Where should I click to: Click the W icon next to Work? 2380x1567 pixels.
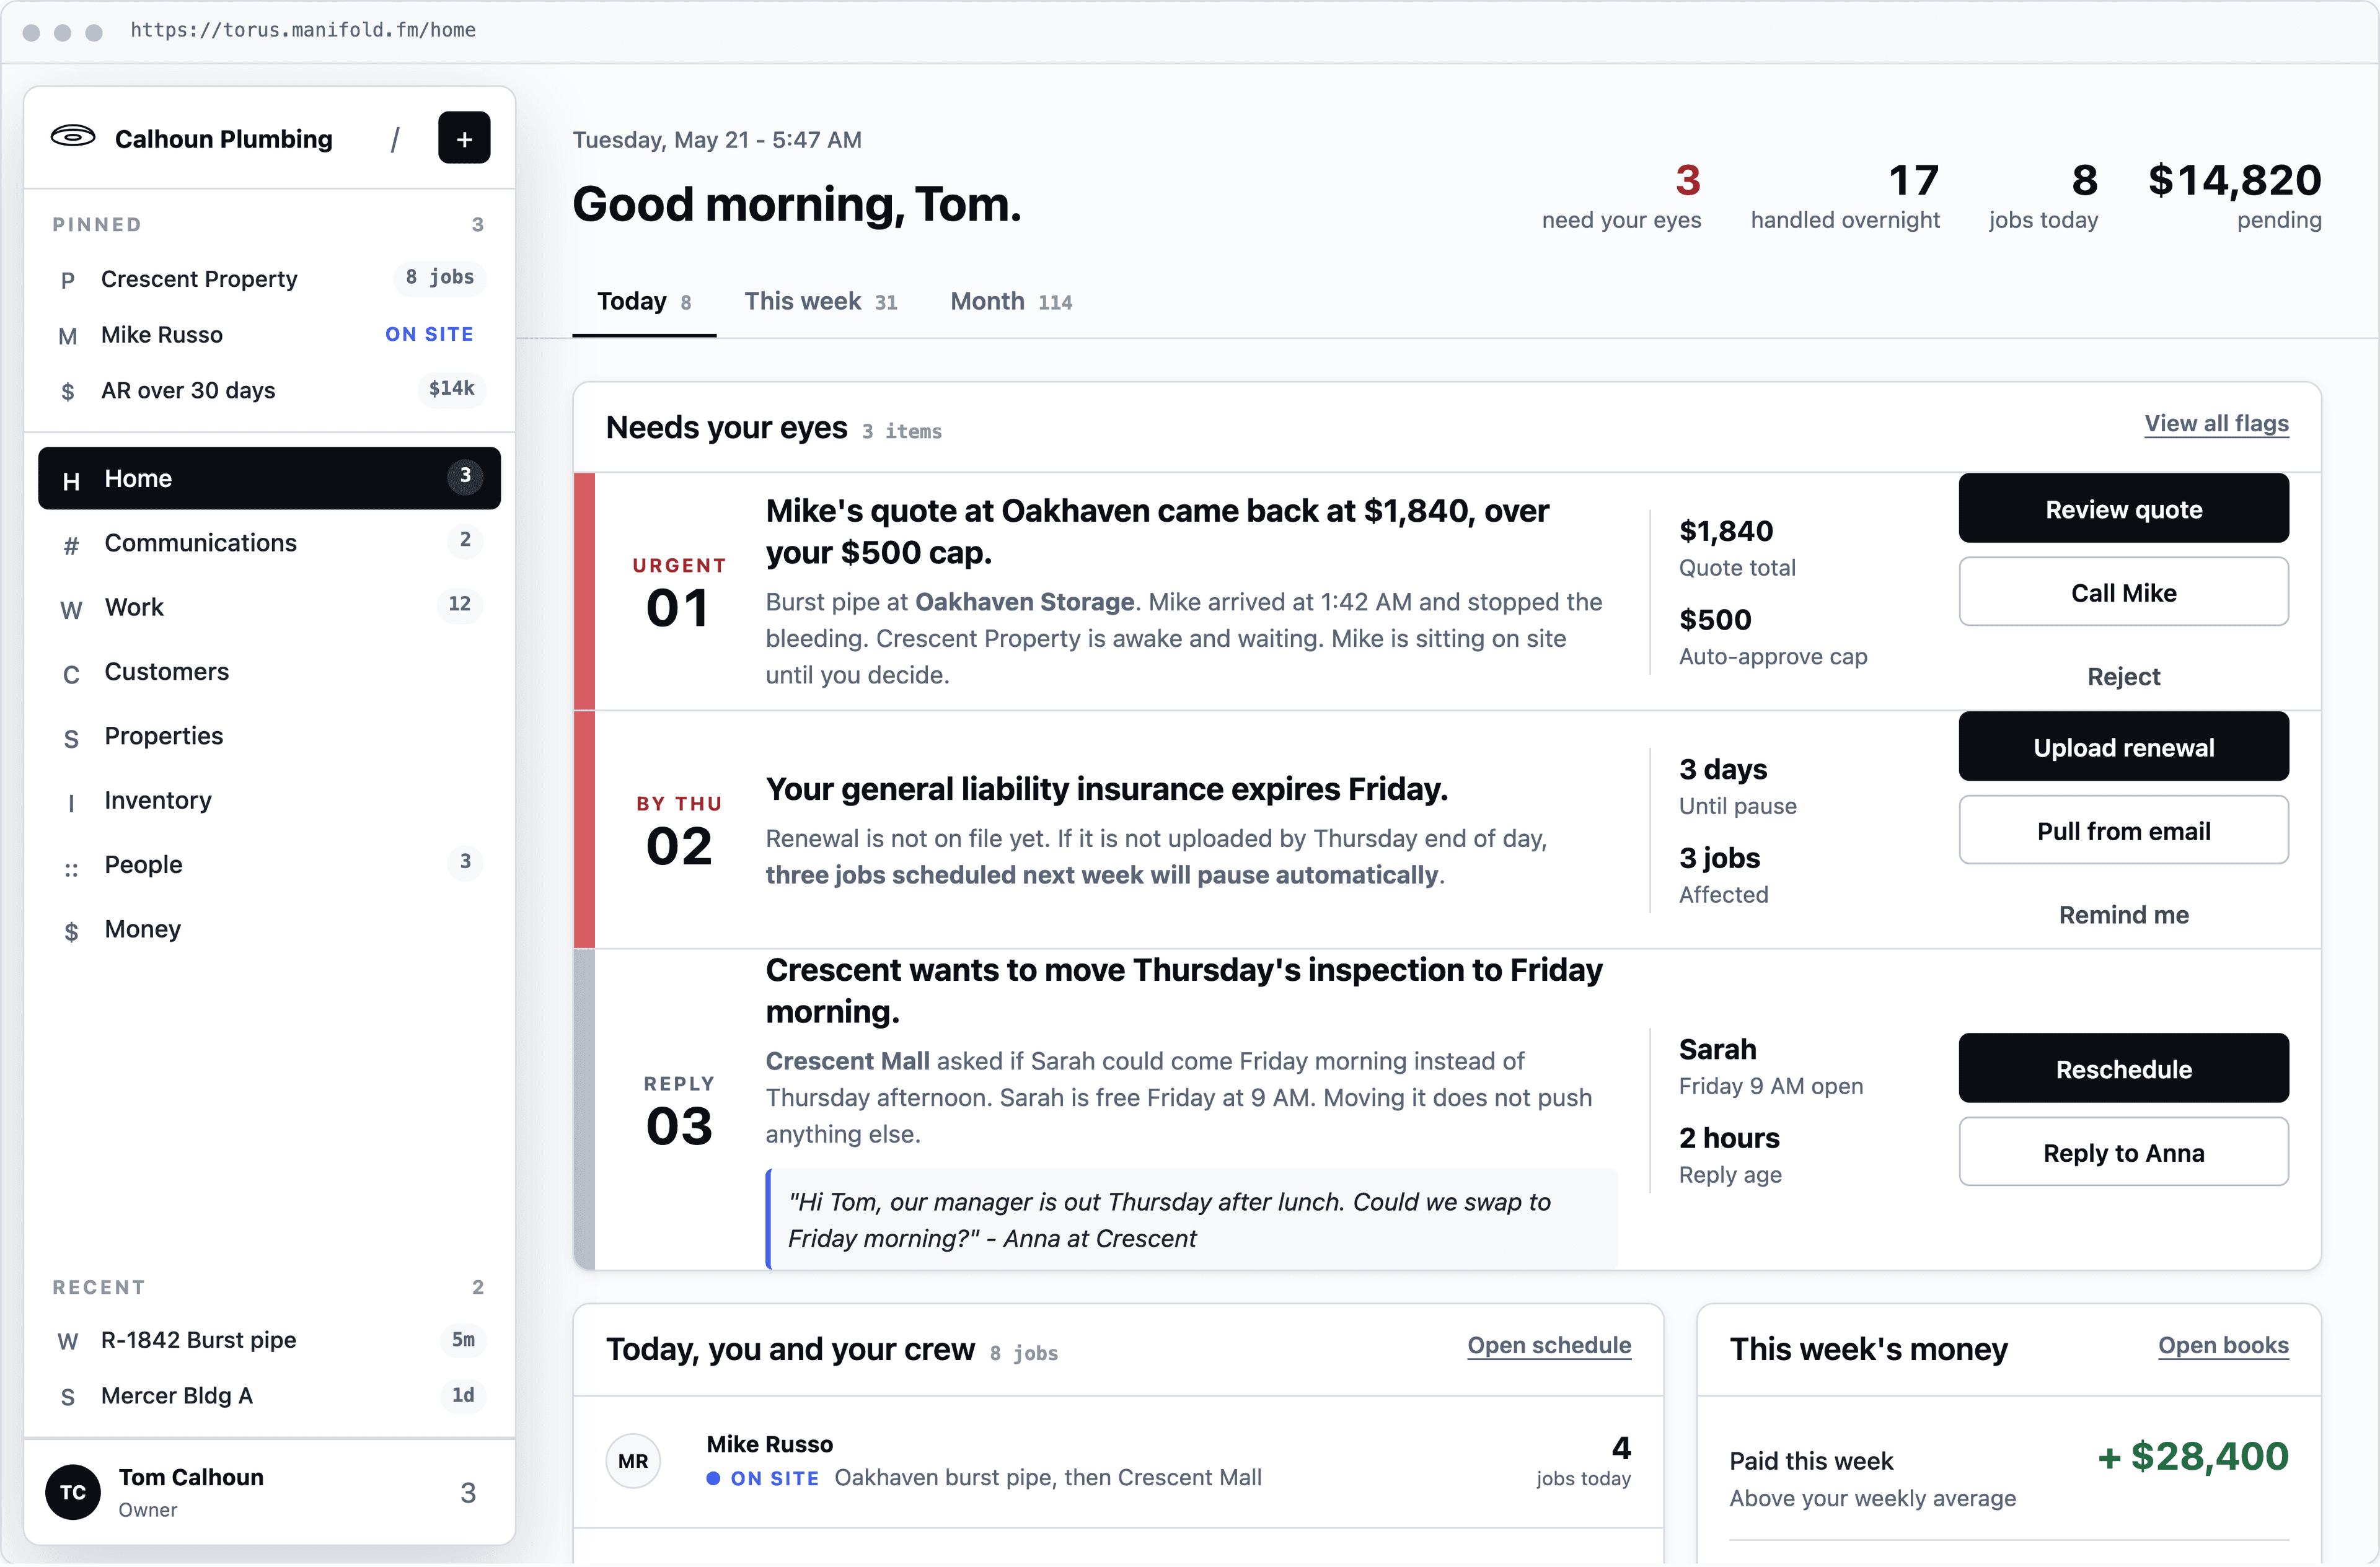point(71,610)
